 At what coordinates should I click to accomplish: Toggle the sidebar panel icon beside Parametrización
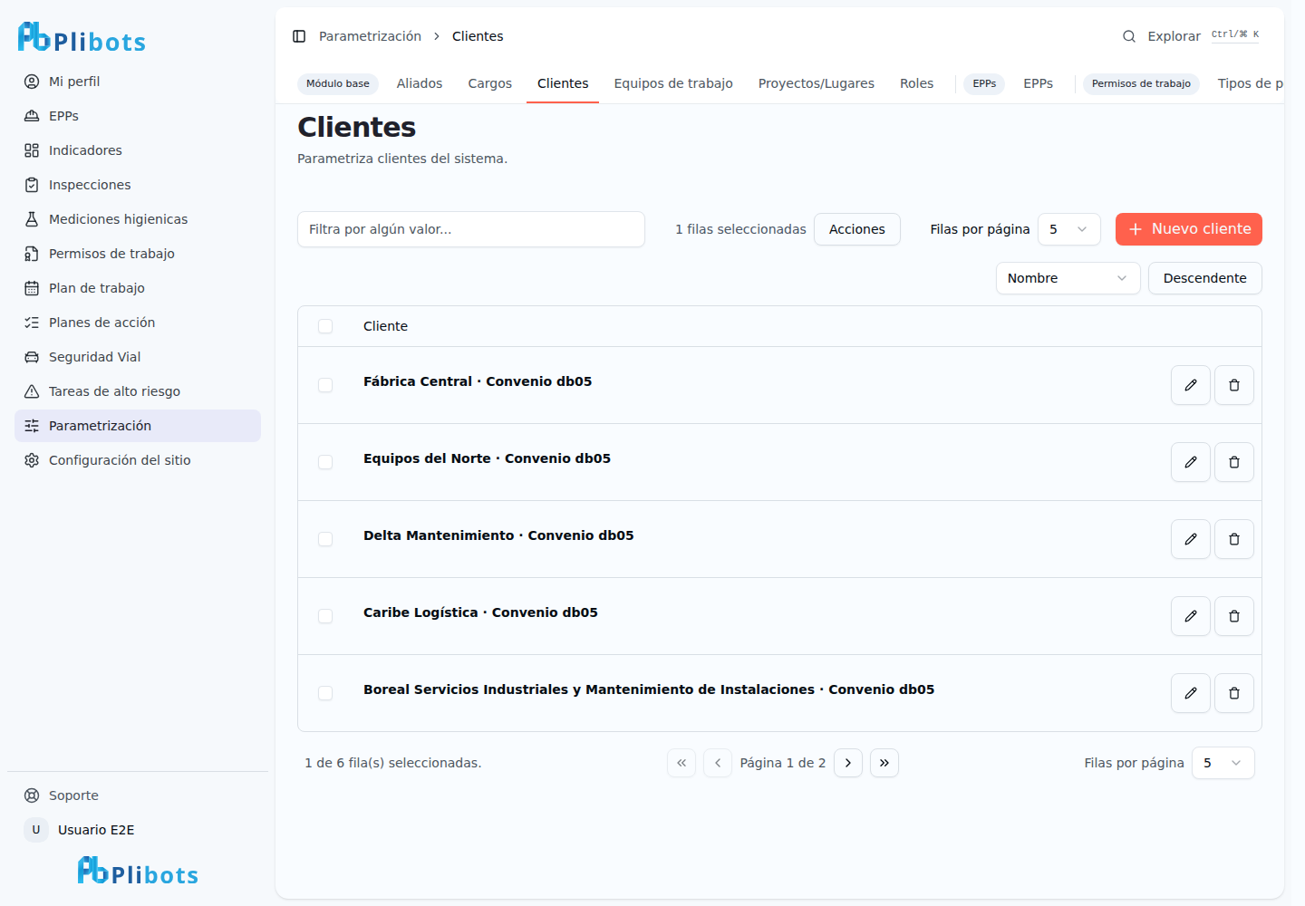(x=299, y=36)
